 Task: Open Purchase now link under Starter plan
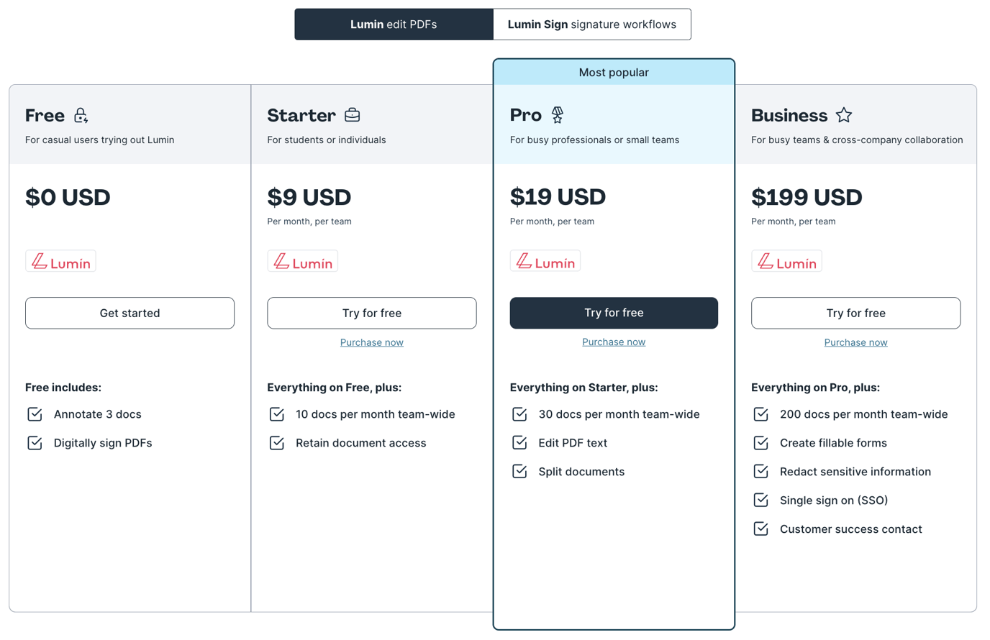click(371, 342)
